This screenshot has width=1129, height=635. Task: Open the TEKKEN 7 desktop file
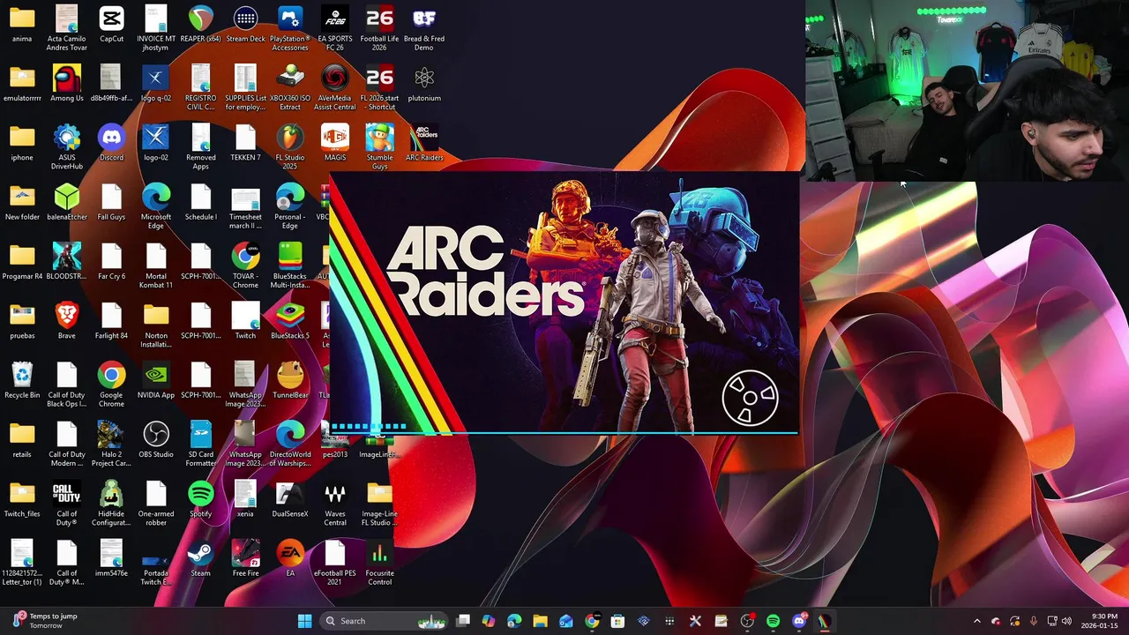[245, 143]
